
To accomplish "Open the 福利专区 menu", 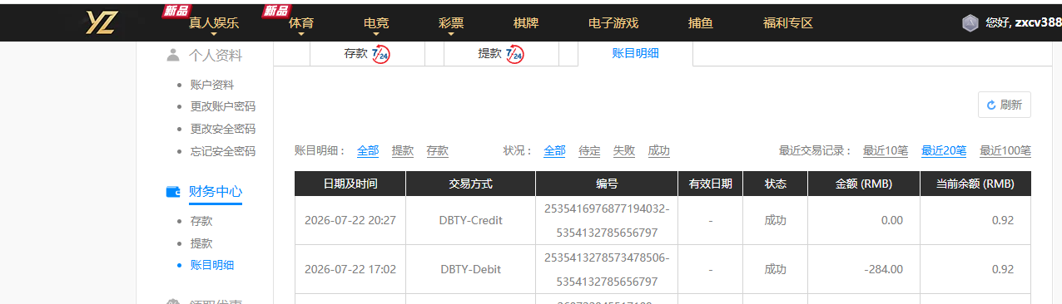I will coord(788,23).
